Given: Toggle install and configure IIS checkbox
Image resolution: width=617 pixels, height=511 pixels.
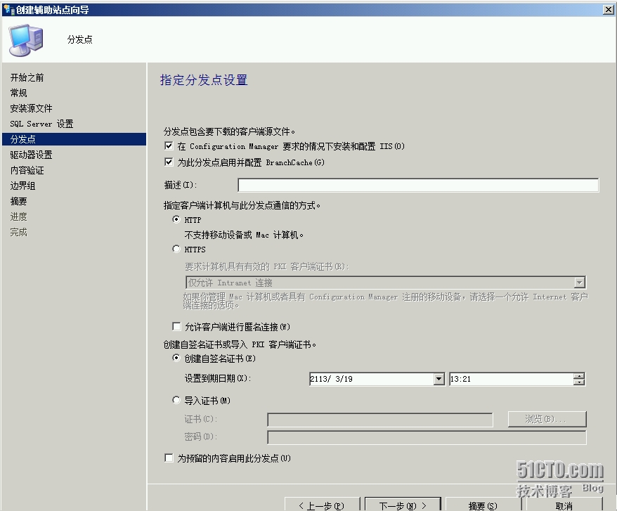Looking at the screenshot, I should coord(169,146).
